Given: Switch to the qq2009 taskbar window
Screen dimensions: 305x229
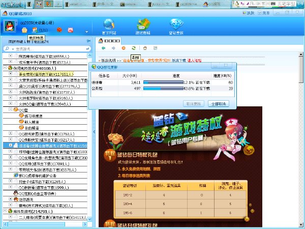Looking at the screenshot, I should point(188,4).
